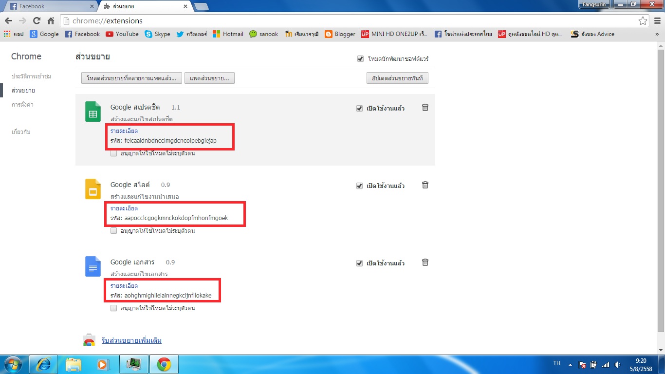
Task: Disable the Google Slides extension checkbox
Action: pos(360,186)
